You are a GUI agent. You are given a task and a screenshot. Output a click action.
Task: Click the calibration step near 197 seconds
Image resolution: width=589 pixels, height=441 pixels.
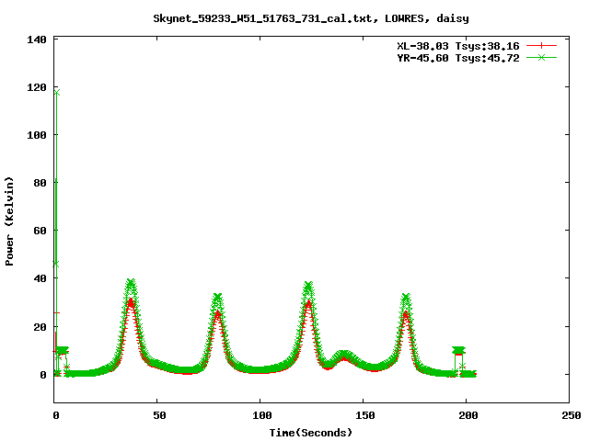pos(458,350)
